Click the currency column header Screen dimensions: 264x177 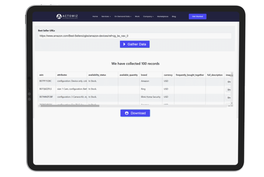click(168, 75)
